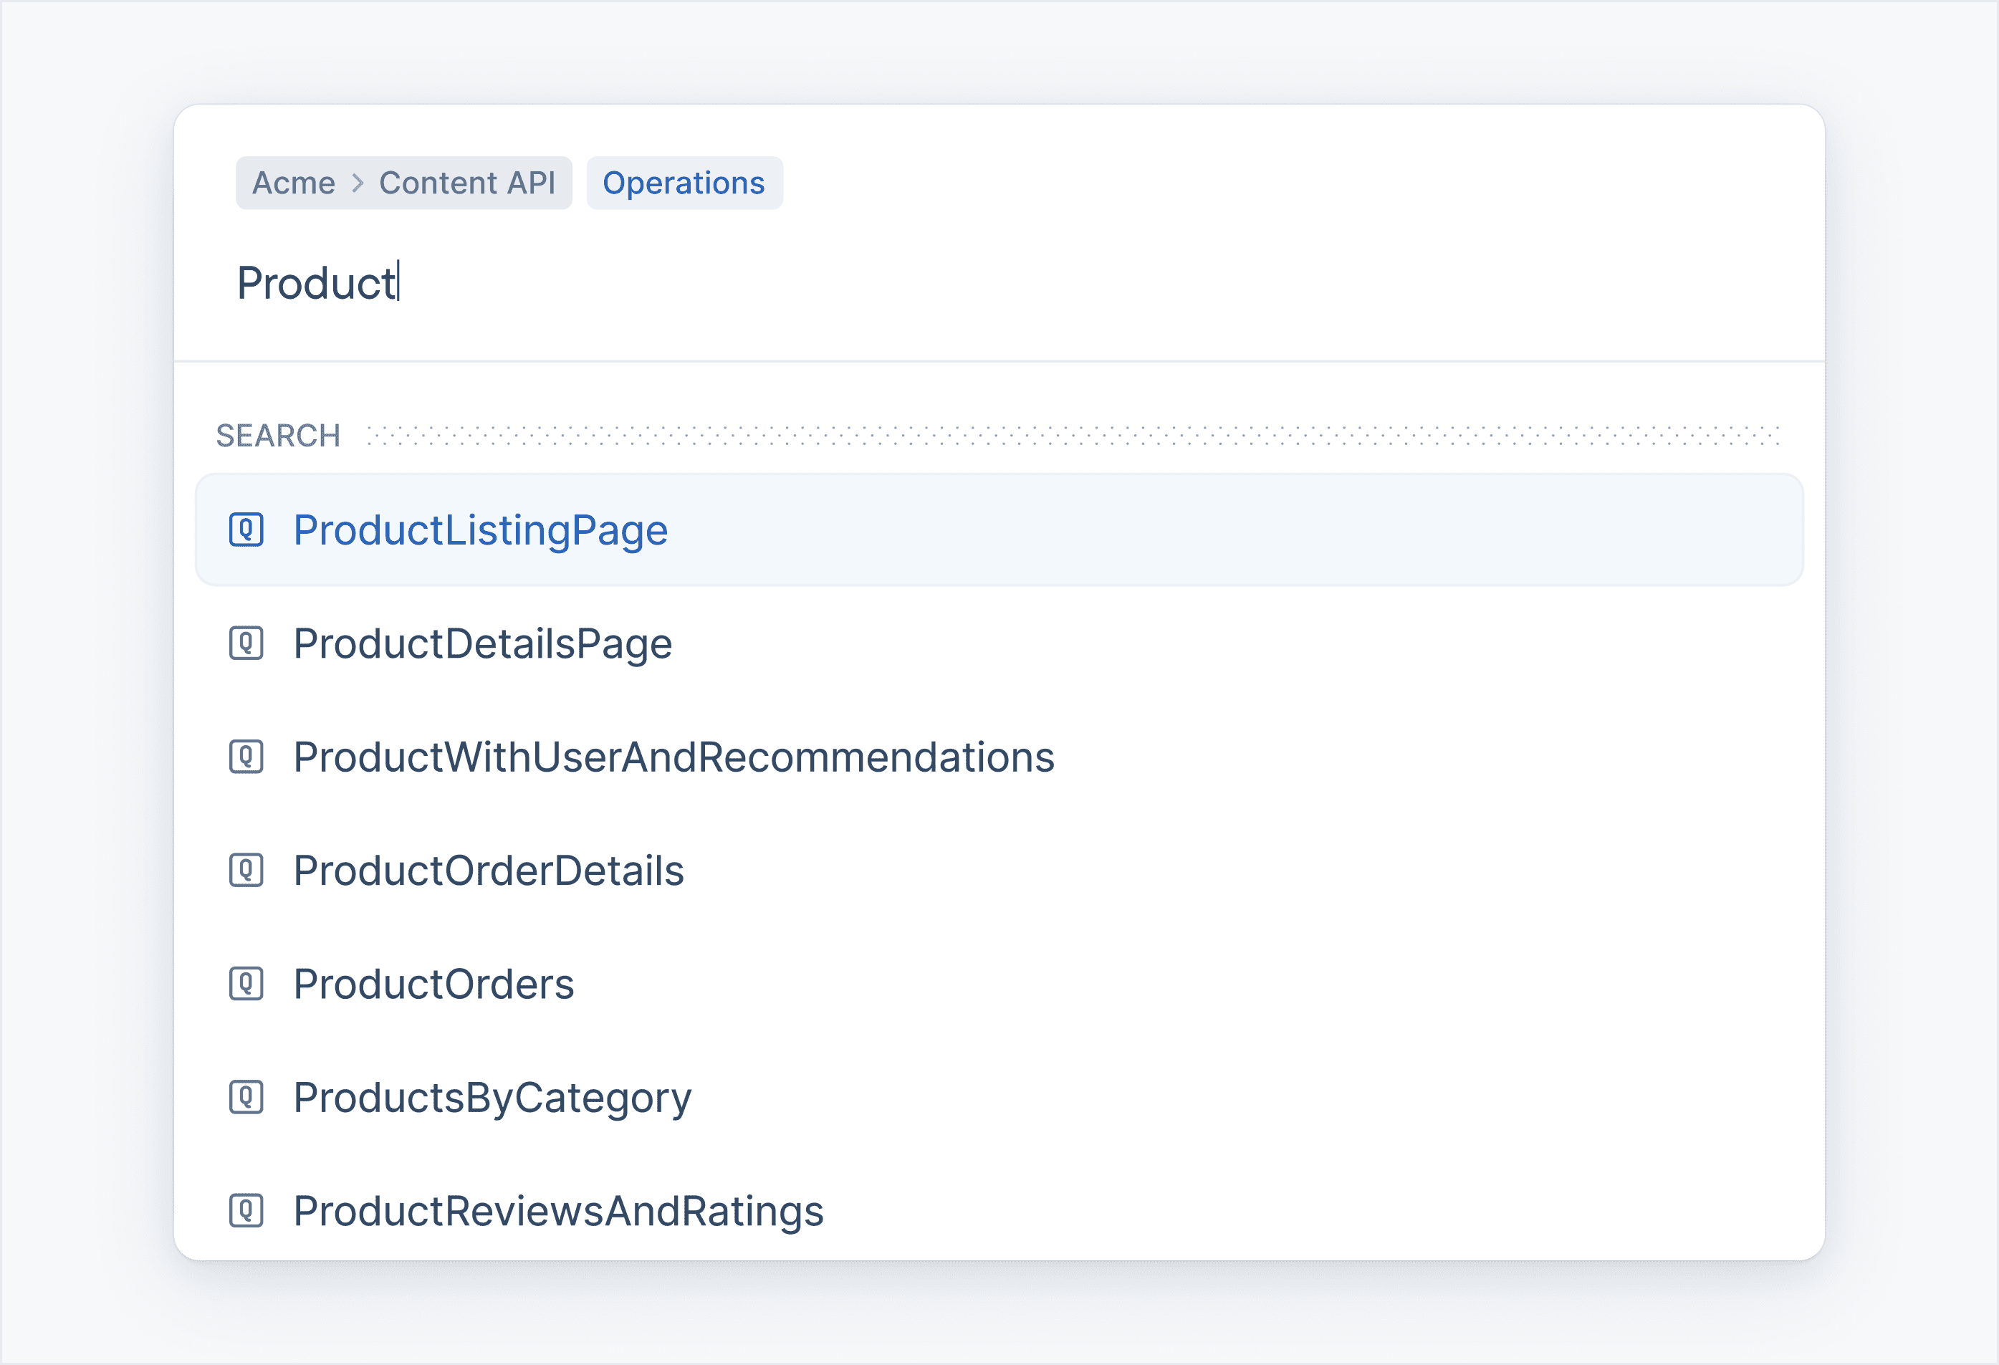Image resolution: width=1999 pixels, height=1365 pixels.
Task: Click query icon beside ProductsByCategory
Action: (246, 1098)
